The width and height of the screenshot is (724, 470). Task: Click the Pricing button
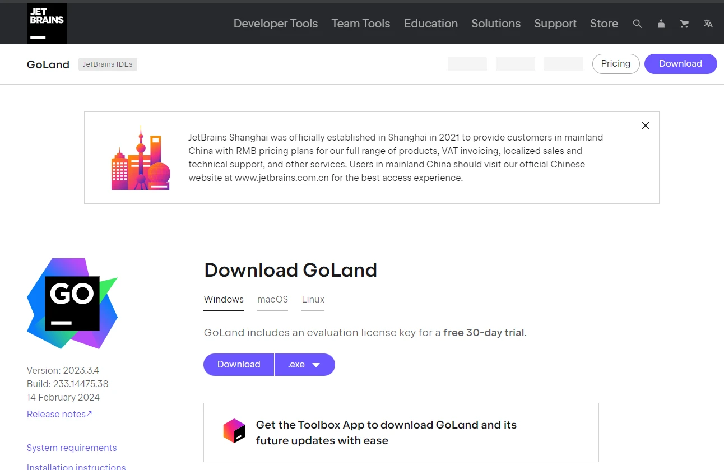[616, 64]
